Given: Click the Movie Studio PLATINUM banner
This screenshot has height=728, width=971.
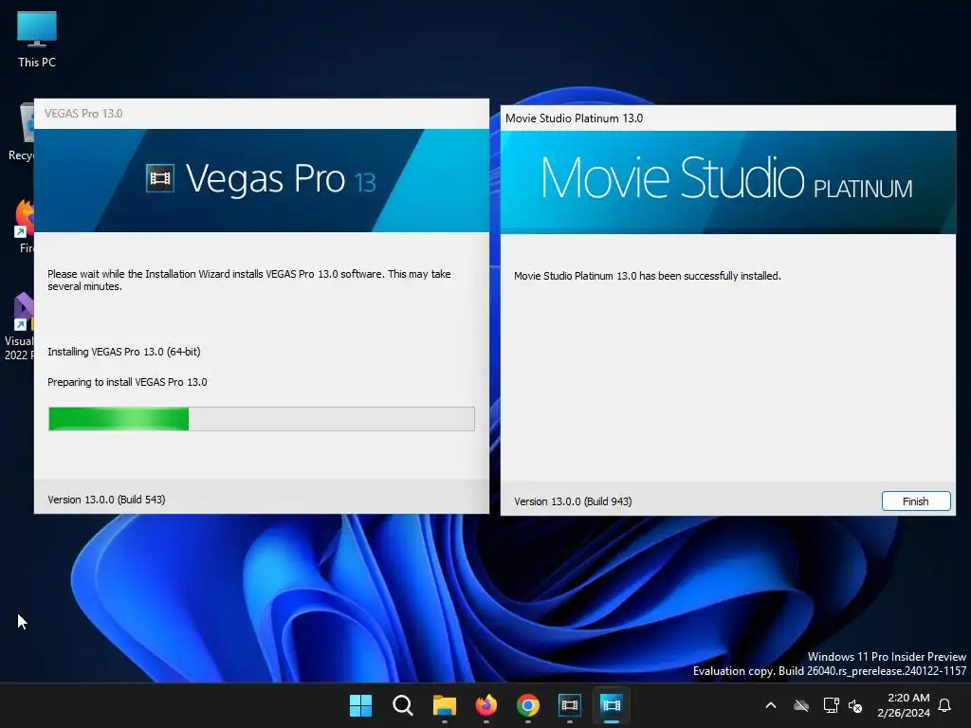Looking at the screenshot, I should click(x=727, y=182).
